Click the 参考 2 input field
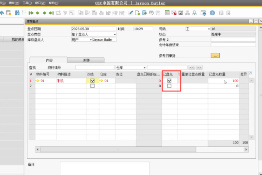 point(233,40)
